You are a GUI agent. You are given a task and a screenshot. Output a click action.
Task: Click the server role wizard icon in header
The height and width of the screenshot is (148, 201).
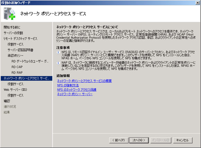(x=9, y=14)
